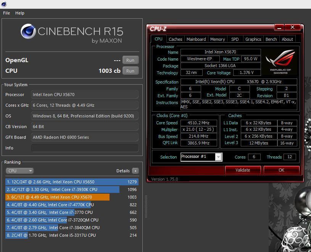Click the Level 2 value 6 x 256 KBytes

[259, 136]
